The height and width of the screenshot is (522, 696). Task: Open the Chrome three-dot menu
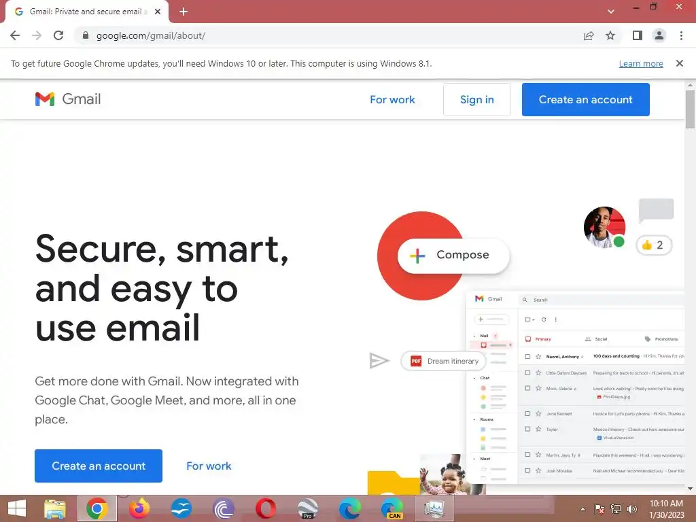pyautogui.click(x=681, y=35)
